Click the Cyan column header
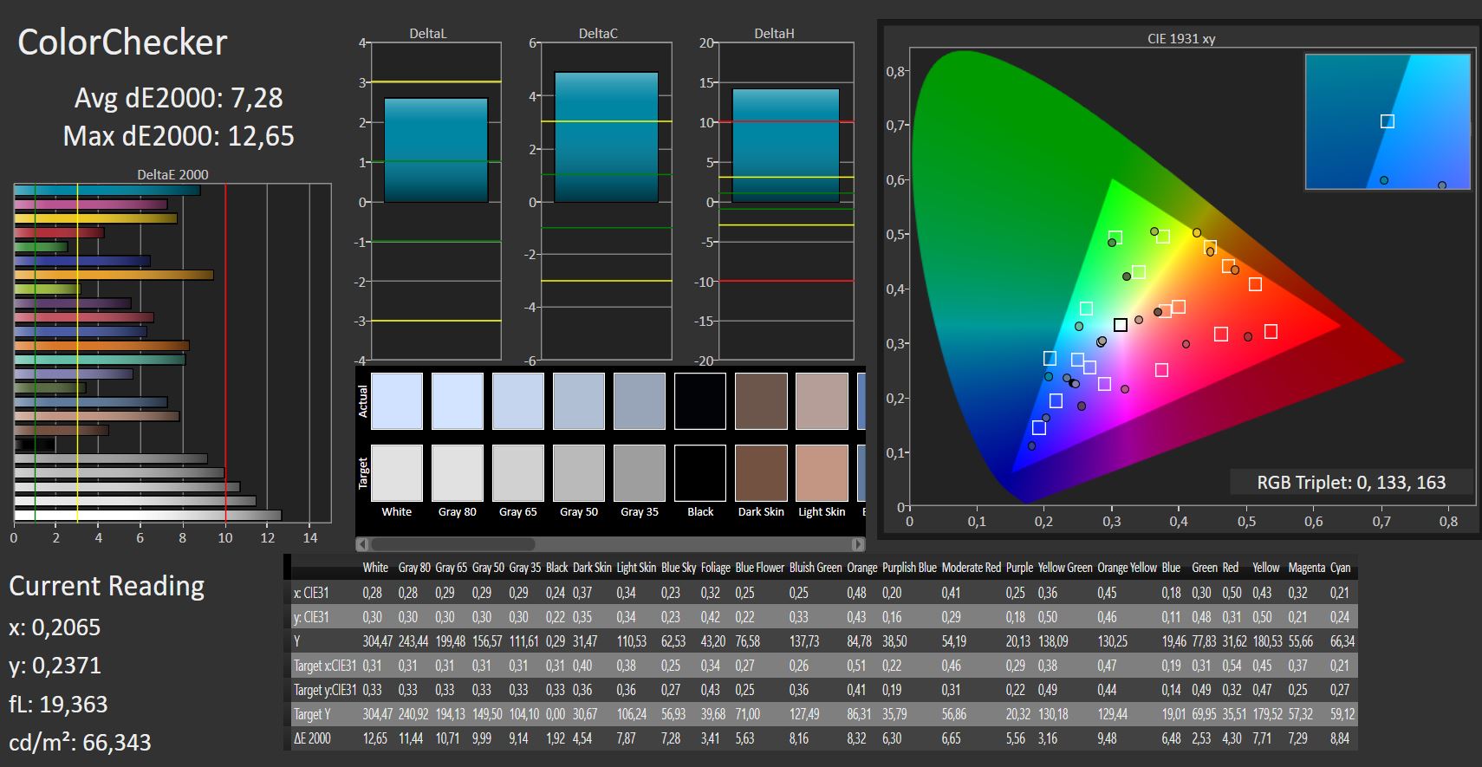1482x767 pixels. tap(1340, 568)
